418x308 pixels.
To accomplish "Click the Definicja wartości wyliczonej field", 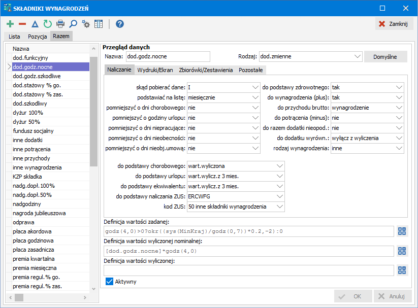I will [249, 270].
